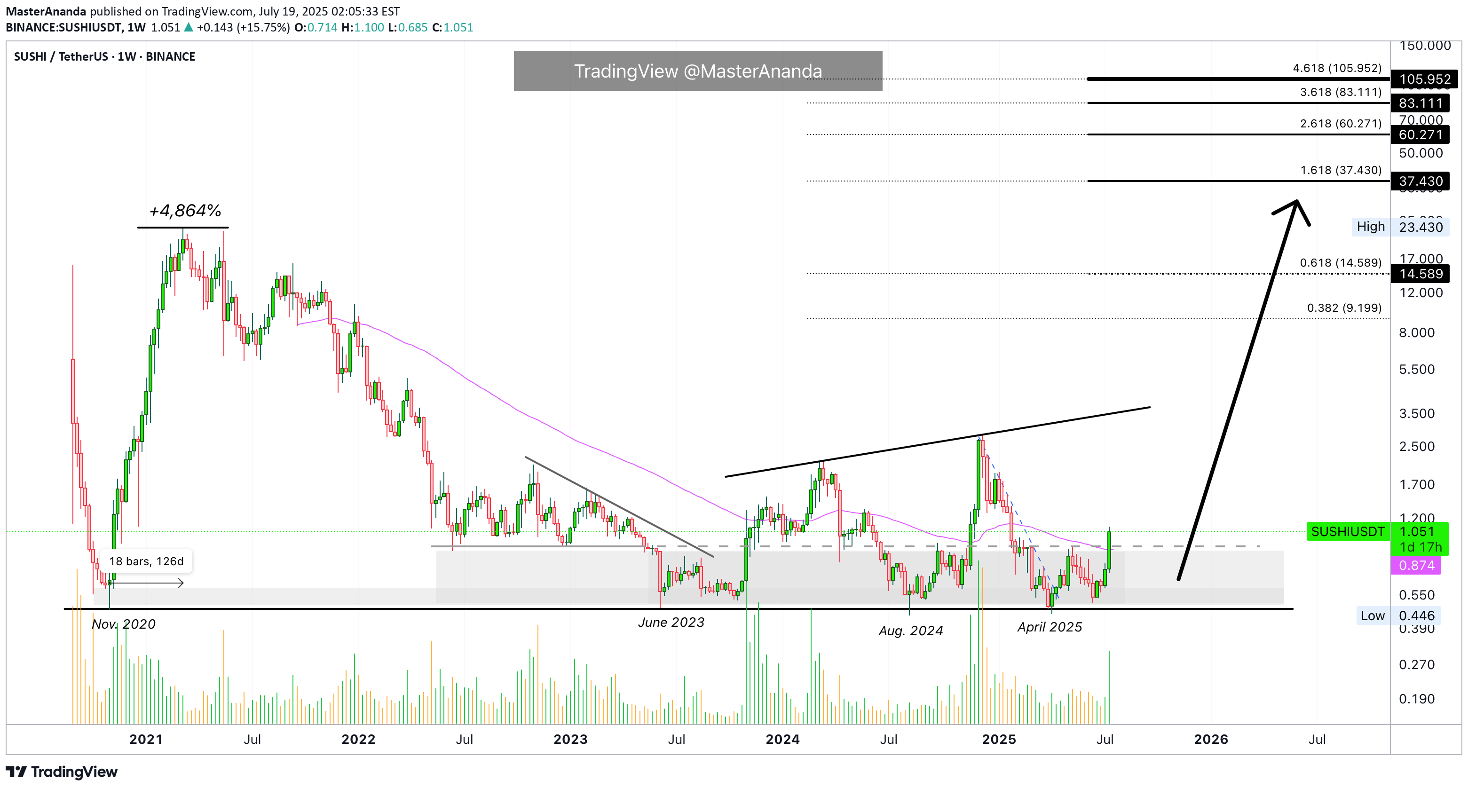This screenshot has width=1468, height=789.
Task: Click the 14.589 price label
Action: click(x=1420, y=274)
